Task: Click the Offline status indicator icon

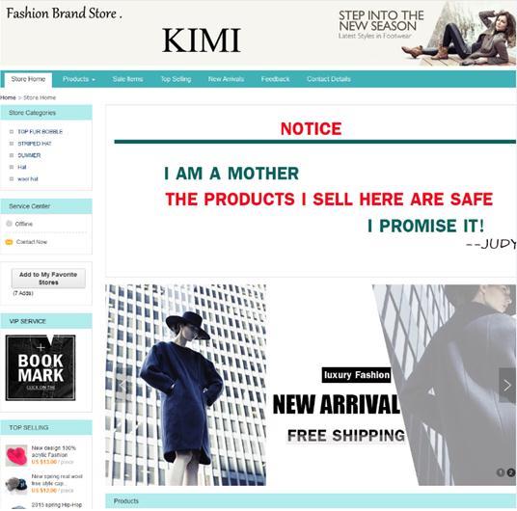Action: tap(9, 224)
